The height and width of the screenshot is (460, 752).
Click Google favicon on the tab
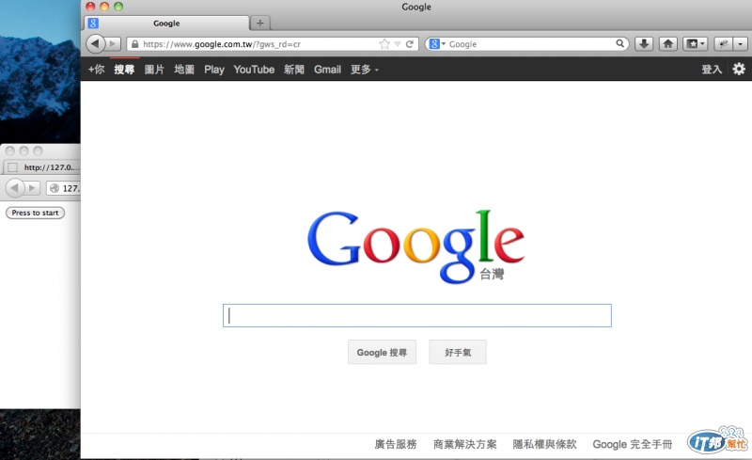93,24
